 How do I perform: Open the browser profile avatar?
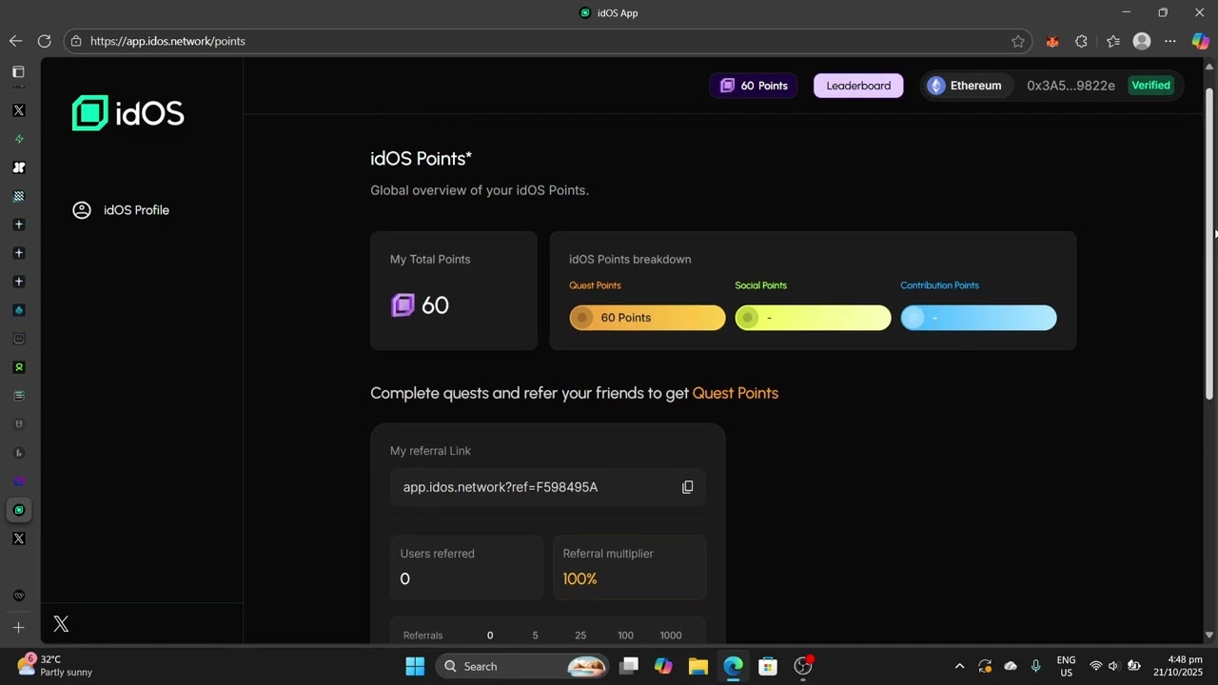[1142, 41]
